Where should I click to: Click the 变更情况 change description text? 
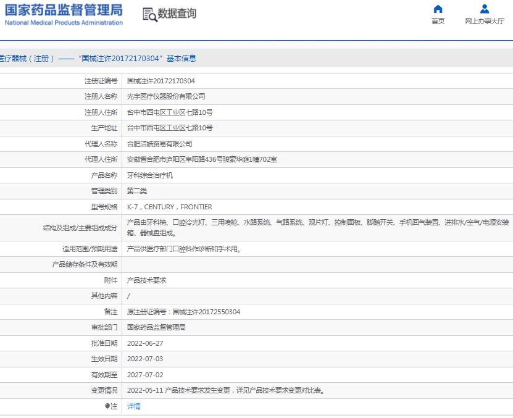[x=225, y=391]
